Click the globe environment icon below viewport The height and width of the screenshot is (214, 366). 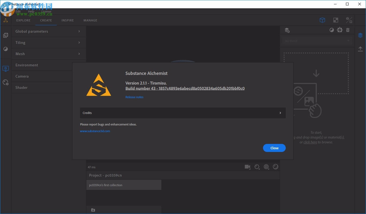point(266,167)
